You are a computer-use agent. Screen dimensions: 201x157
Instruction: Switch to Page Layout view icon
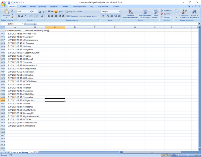coord(167,155)
